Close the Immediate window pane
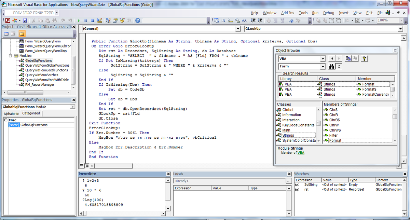Viewport: 410px width, 220px height. pos(168,174)
